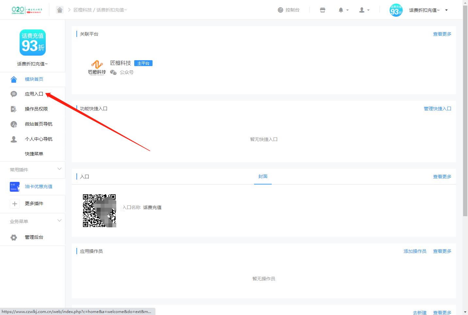
Task: Open 微站首页导航 sidebar item
Action: click(x=39, y=124)
